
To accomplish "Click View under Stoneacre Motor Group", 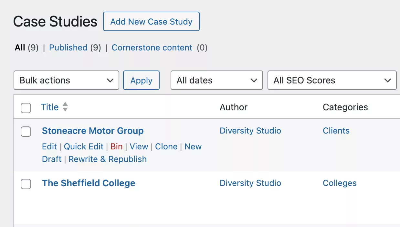I will (139, 146).
